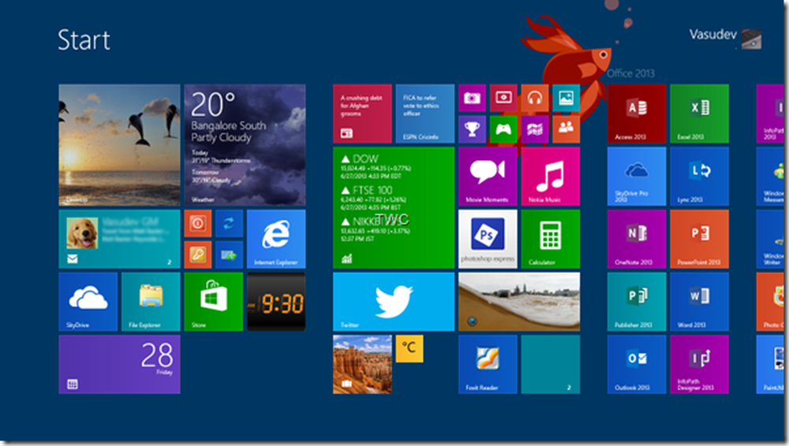Image resolution: width=789 pixels, height=446 pixels.
Task: Open the Twitter tile
Action: pyautogui.click(x=394, y=302)
